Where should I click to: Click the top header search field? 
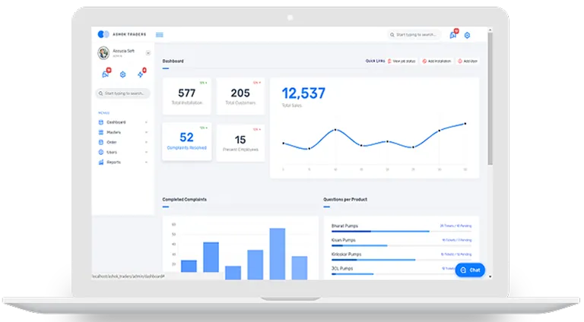pos(414,35)
